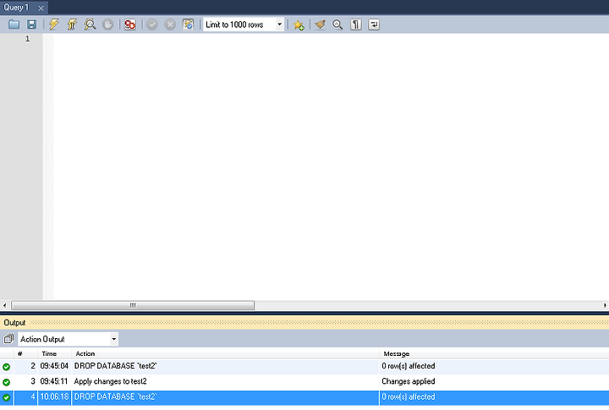Save snippet with star icon
Viewport: 609px width, 410px height.
pyautogui.click(x=299, y=25)
